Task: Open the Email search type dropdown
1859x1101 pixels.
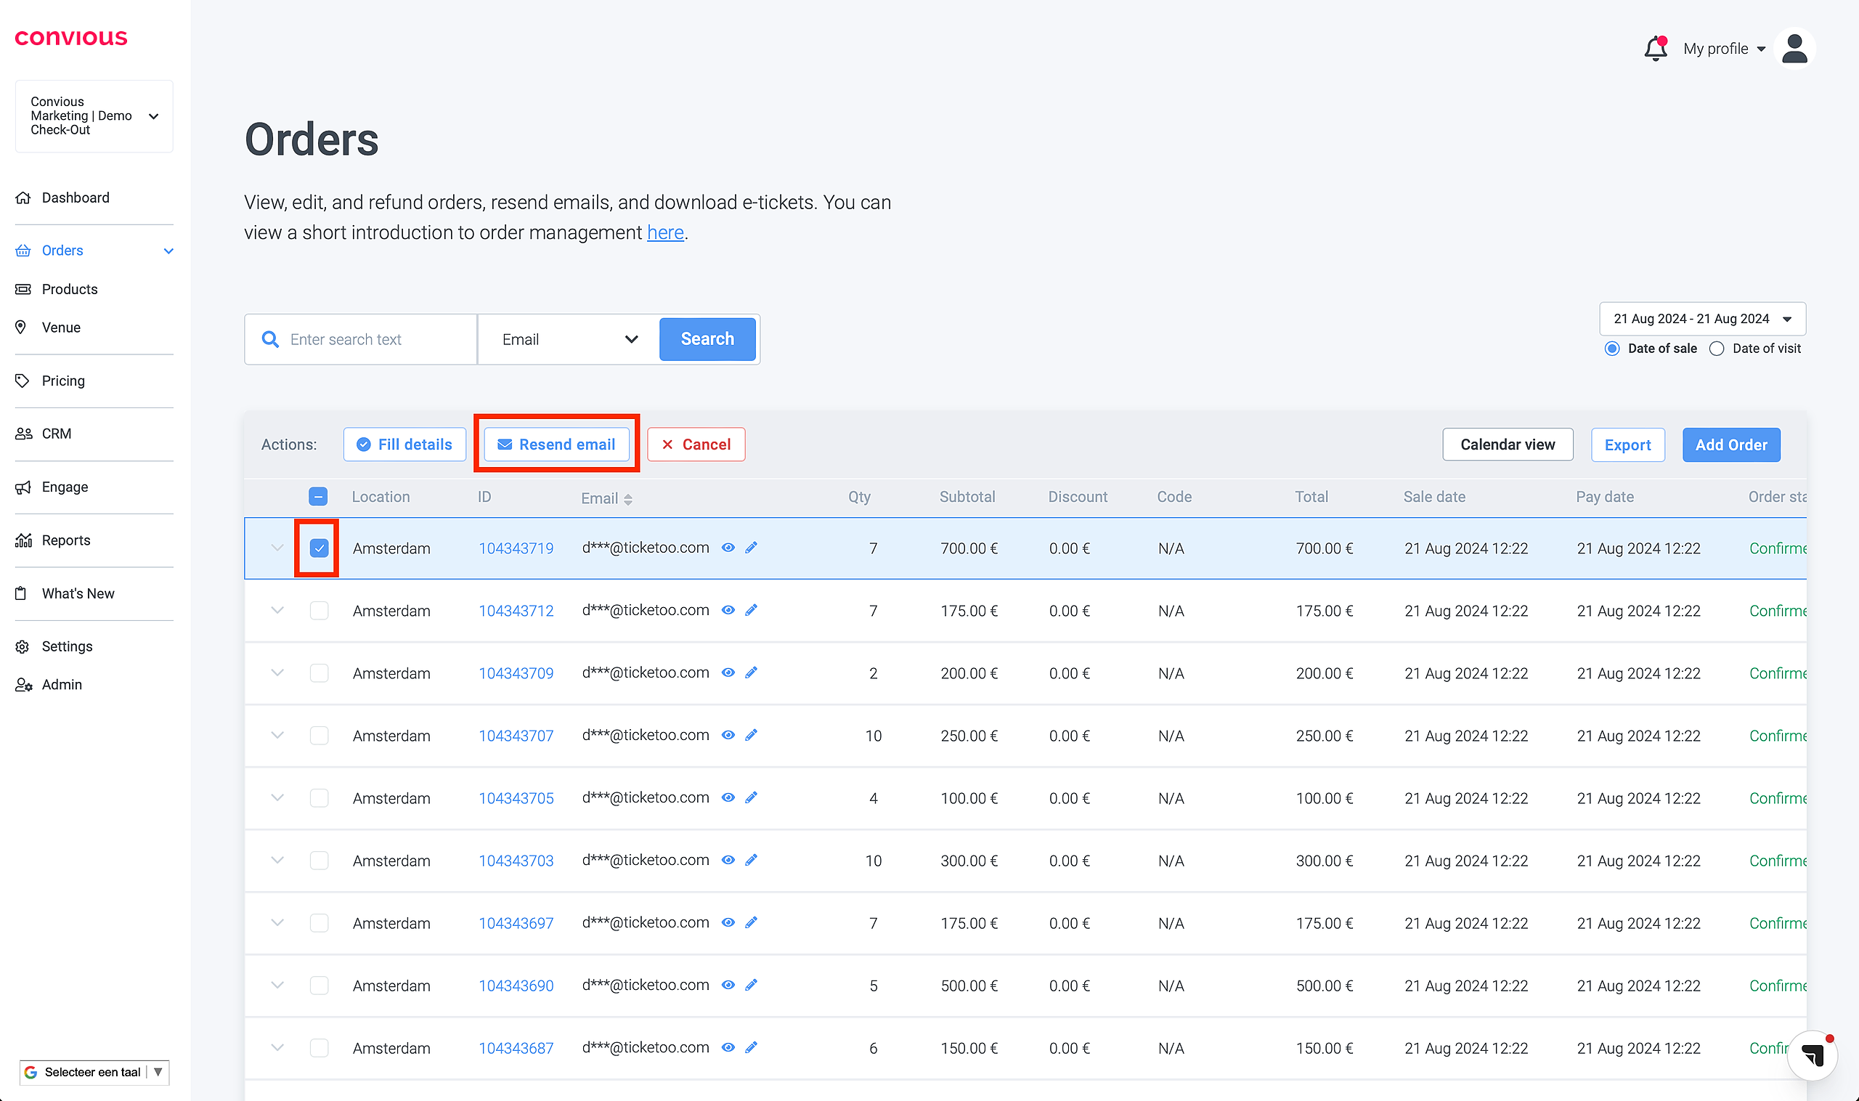Action: pos(569,339)
